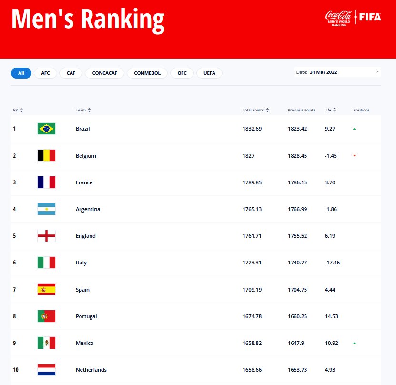Click the Belgium flag icon
Viewport: 396px width, 385px height.
click(x=46, y=155)
